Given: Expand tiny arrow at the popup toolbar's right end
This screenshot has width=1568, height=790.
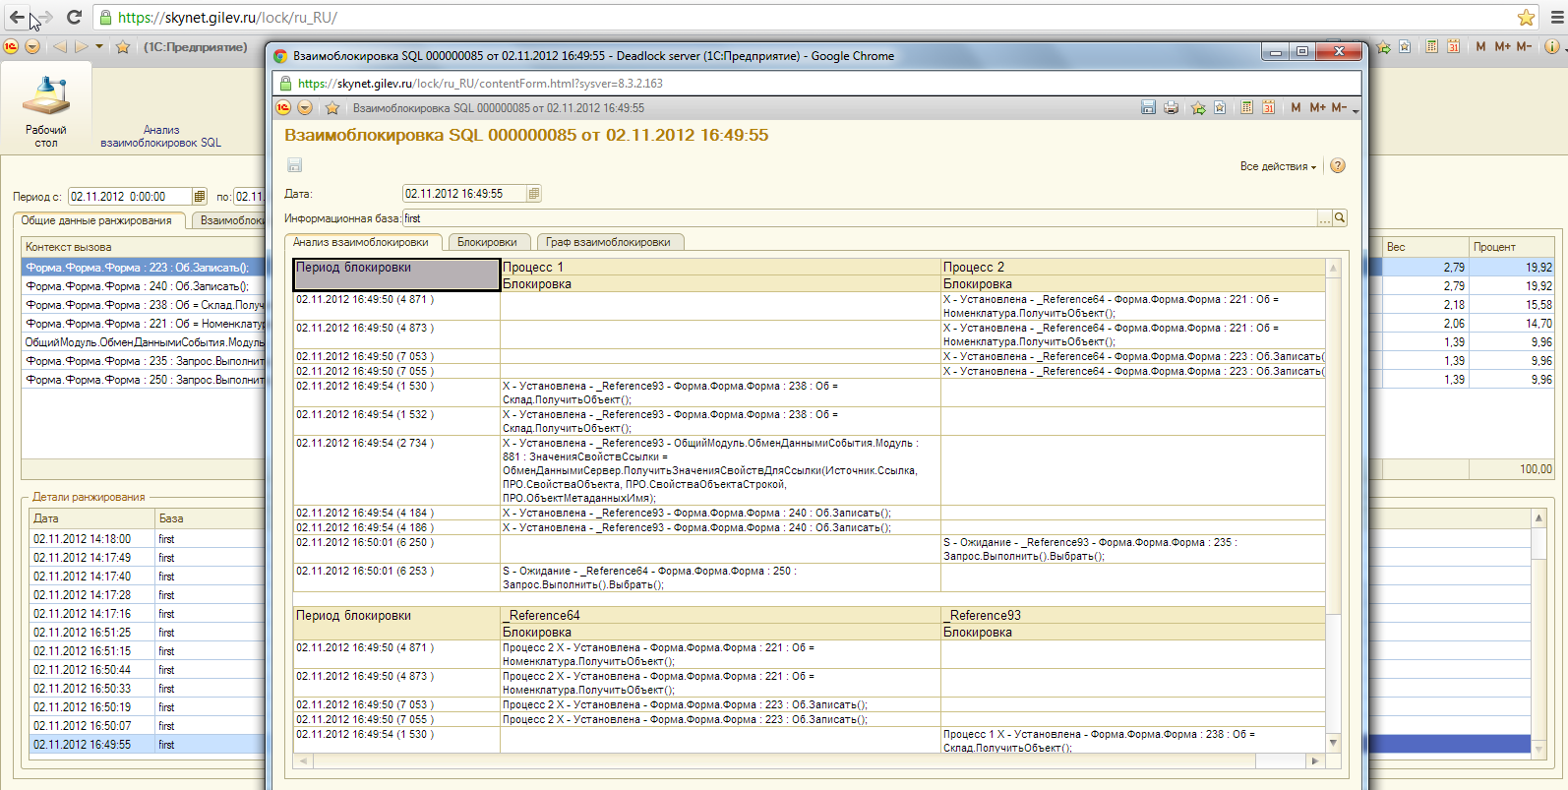Looking at the screenshot, I should coord(1356,110).
